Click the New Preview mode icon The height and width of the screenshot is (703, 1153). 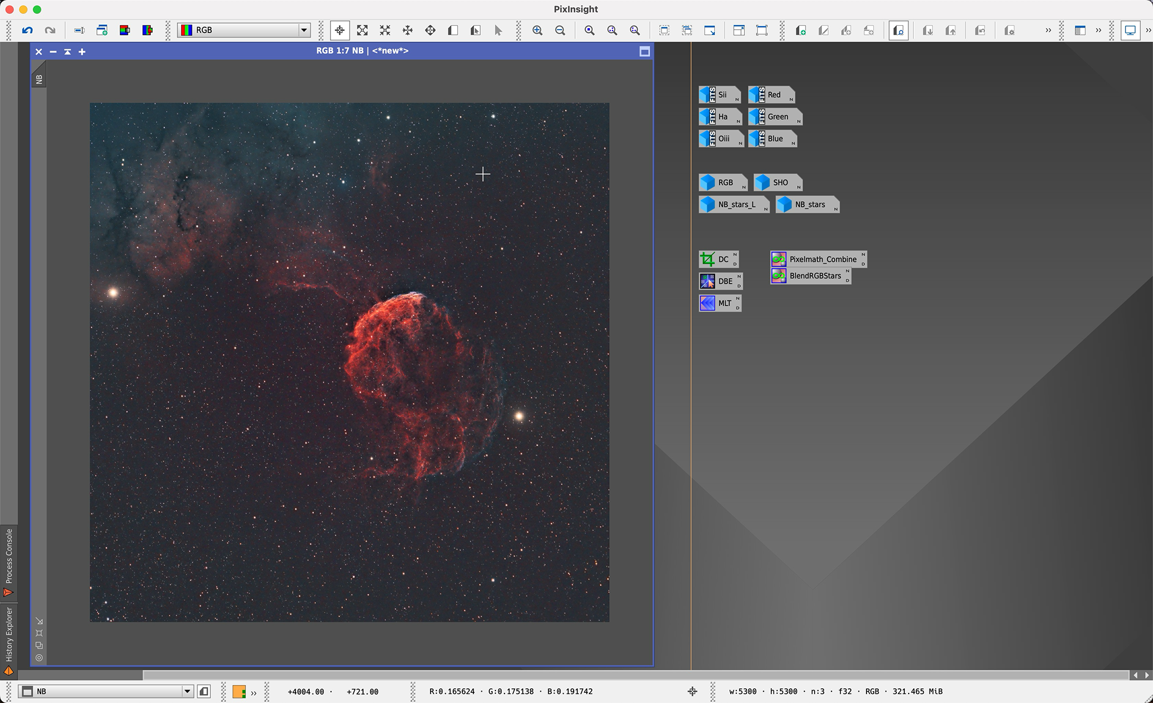coord(453,30)
